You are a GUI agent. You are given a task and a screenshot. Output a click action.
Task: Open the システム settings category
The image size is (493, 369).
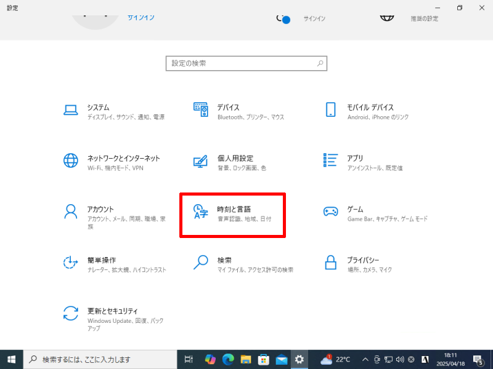(x=114, y=111)
